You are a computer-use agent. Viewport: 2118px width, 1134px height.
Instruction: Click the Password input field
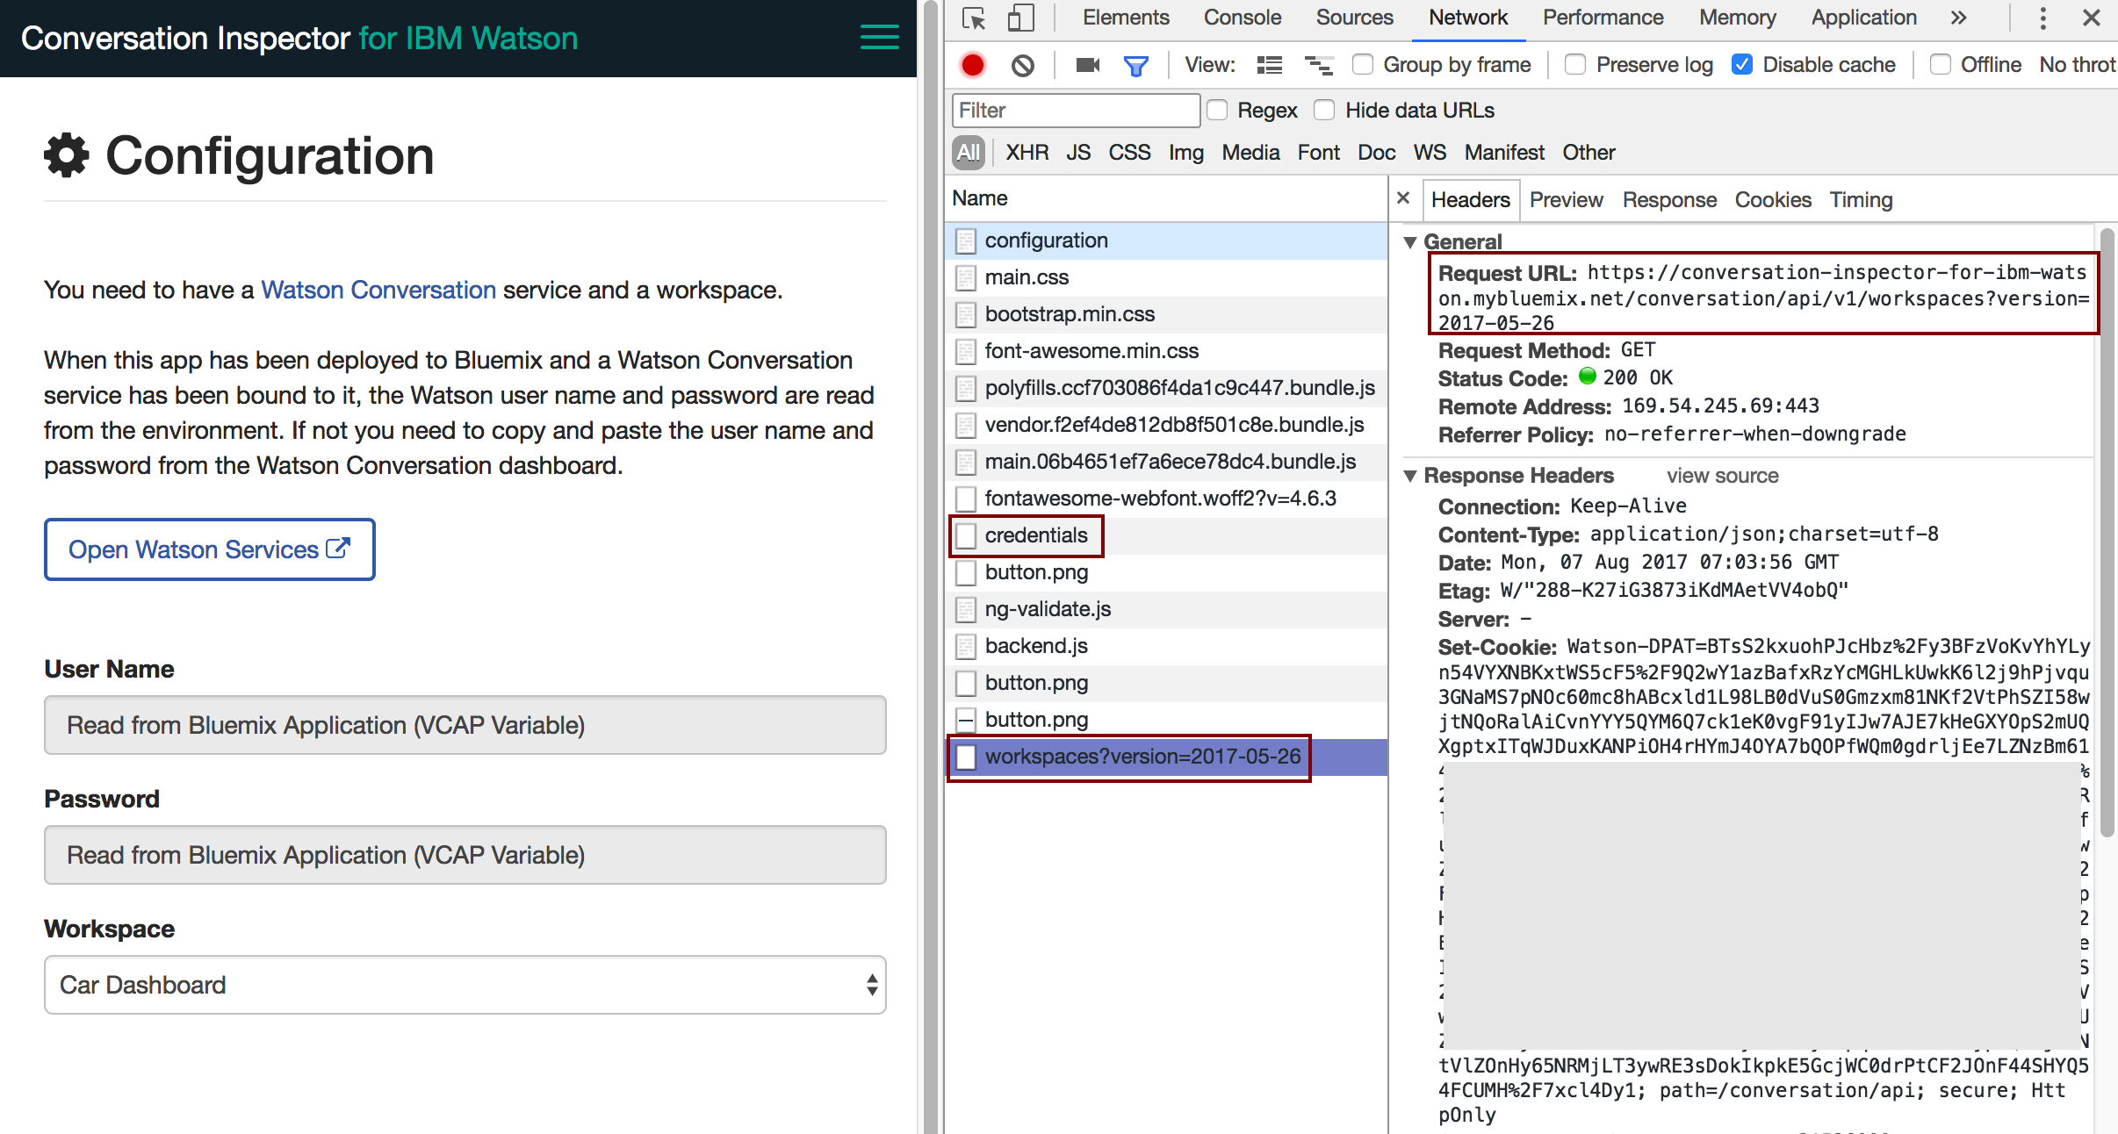[x=465, y=855]
